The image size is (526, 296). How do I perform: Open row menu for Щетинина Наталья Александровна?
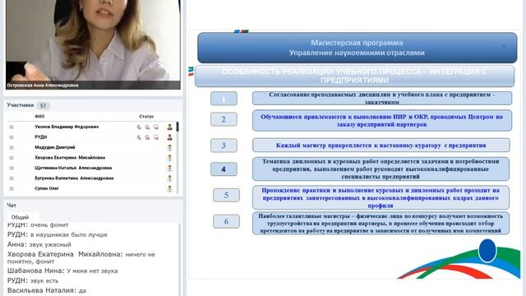[x=12, y=168]
